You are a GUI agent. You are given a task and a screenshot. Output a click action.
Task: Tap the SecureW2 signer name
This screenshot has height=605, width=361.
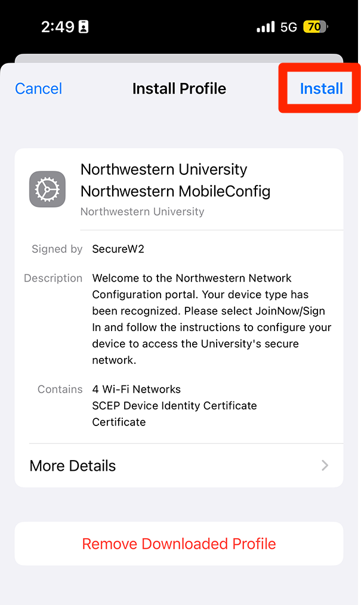click(118, 249)
